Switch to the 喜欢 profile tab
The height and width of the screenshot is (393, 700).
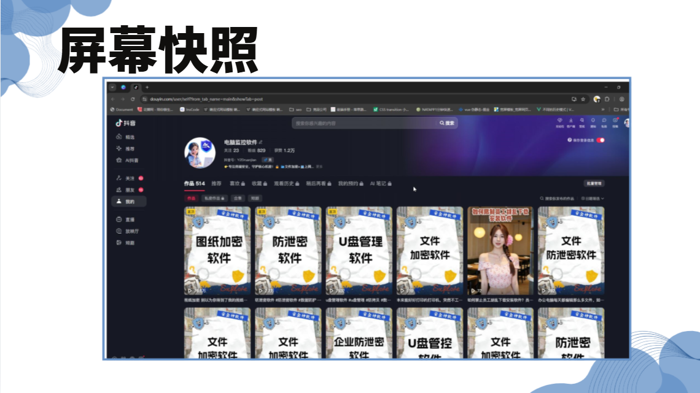tap(237, 183)
